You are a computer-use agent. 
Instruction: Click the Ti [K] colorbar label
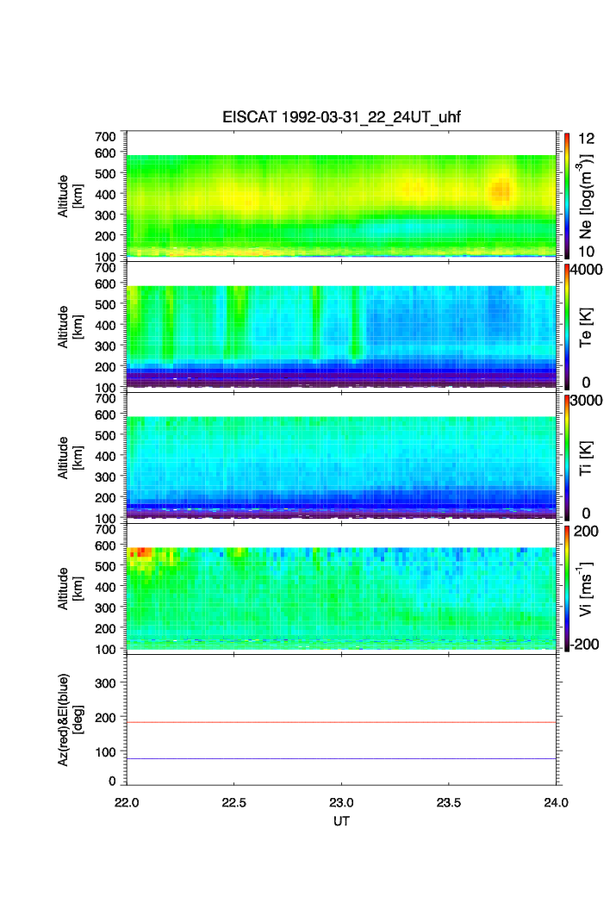coord(586,458)
